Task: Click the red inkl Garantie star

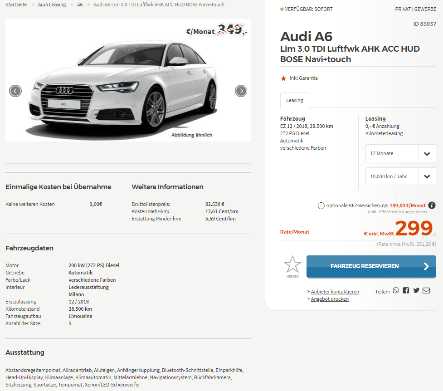Action: (283, 78)
